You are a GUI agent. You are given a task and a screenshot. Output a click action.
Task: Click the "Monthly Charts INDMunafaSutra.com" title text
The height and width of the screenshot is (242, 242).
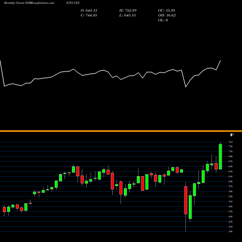point(29,3)
